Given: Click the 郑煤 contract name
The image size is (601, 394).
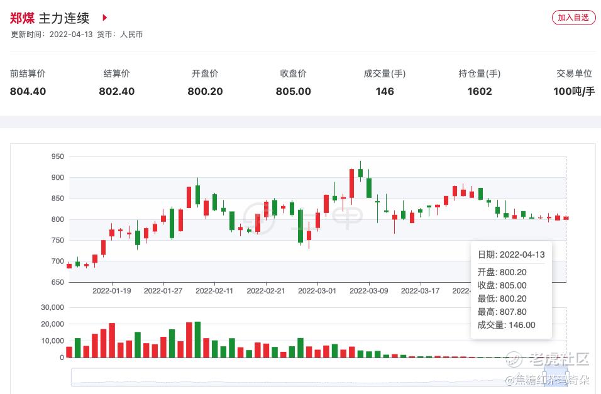Looking at the screenshot, I should click(x=23, y=18).
